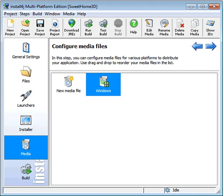
Task: Open the Launchers rocket step
Action: [x=26, y=99]
